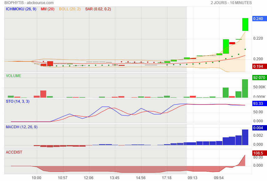Click the BIOPHYTIS - abcbourse.com title
267x181 pixels.
pos(29,3)
